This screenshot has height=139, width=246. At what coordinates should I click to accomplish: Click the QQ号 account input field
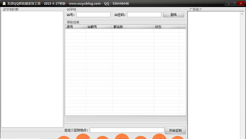tap(93, 15)
